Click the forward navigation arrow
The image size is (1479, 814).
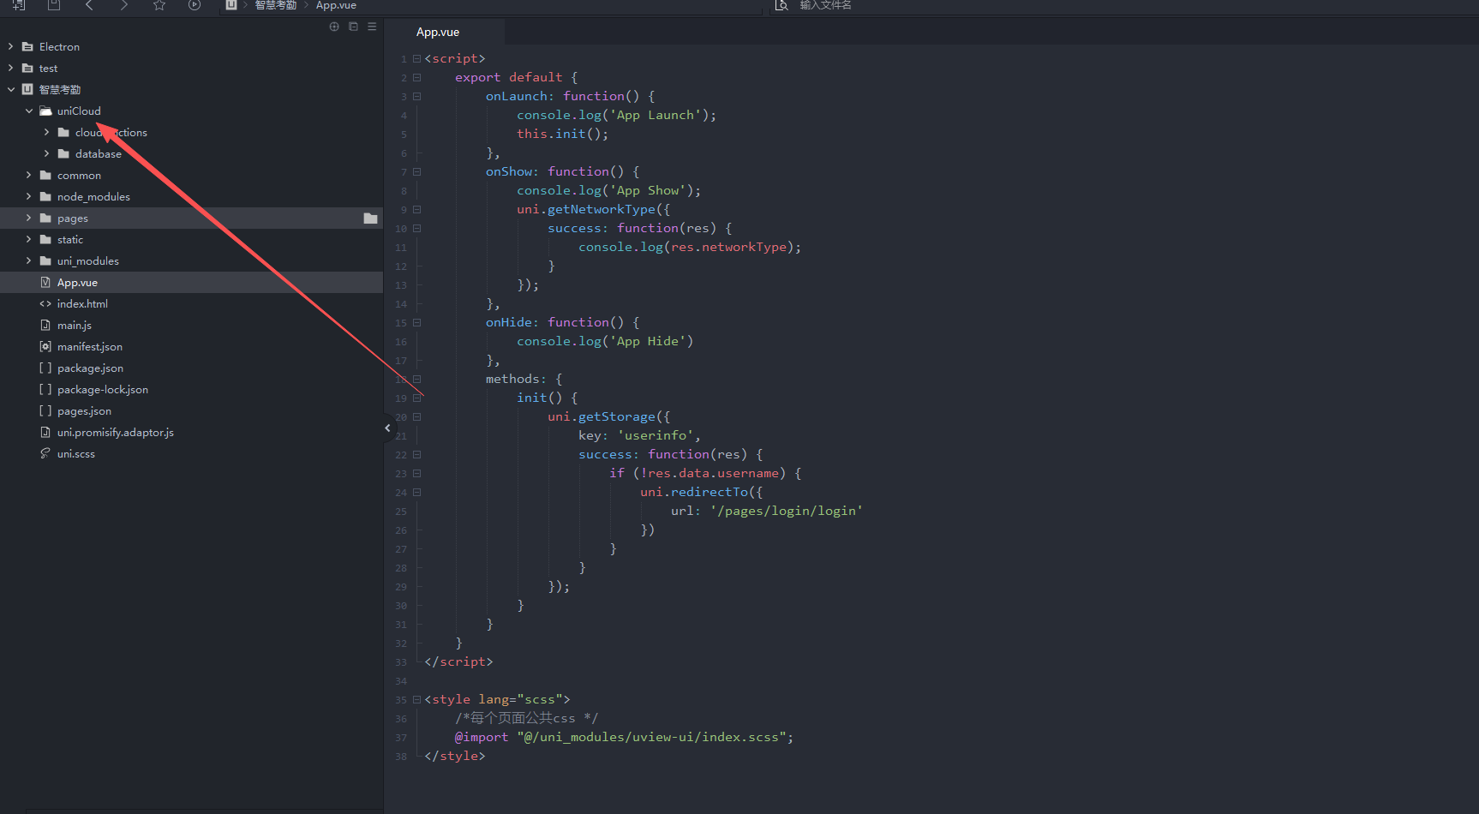pos(124,5)
